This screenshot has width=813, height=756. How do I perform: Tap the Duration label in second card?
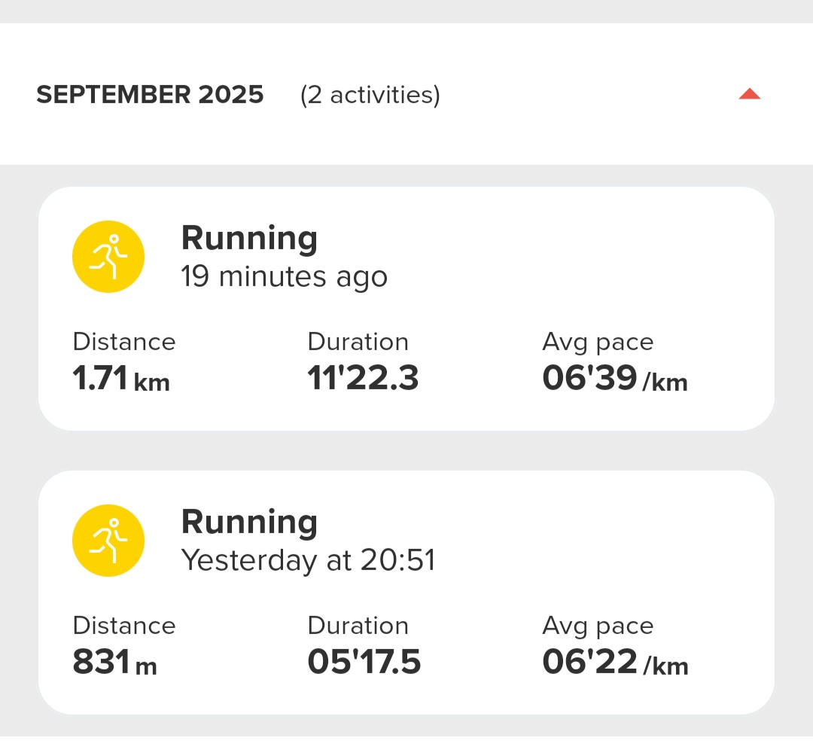pyautogui.click(x=358, y=625)
